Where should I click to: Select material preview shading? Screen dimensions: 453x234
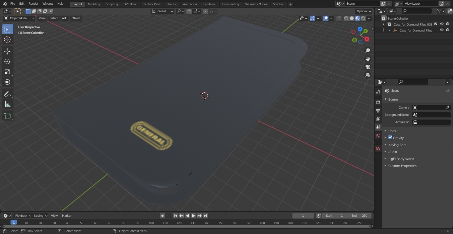tap(357, 18)
